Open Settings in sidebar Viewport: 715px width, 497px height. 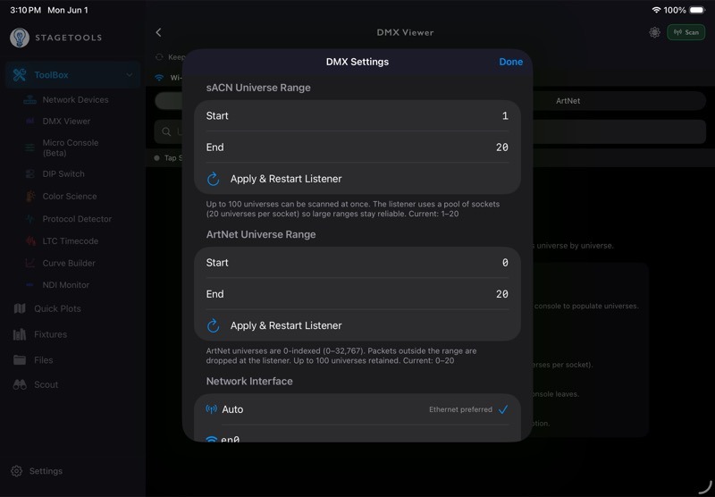coord(46,471)
